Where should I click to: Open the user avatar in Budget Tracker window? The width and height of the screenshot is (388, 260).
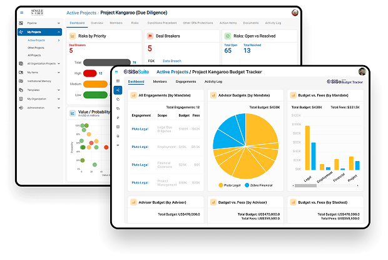click(x=362, y=71)
